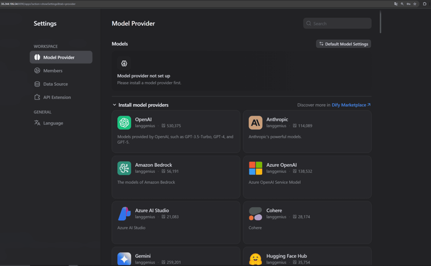This screenshot has height=266, width=431.
Task: Click the download count icon on Anthropic card
Action: pyautogui.click(x=294, y=126)
